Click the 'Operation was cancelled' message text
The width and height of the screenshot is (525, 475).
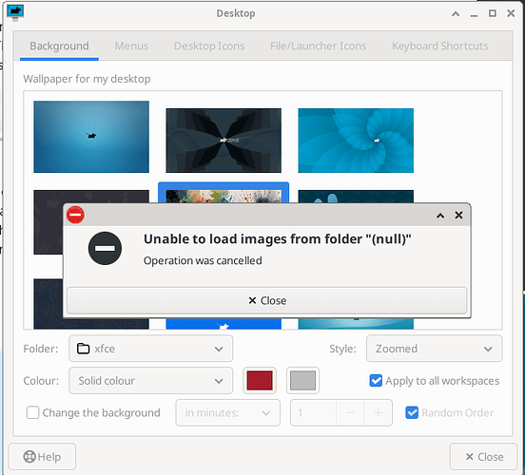coord(203,260)
